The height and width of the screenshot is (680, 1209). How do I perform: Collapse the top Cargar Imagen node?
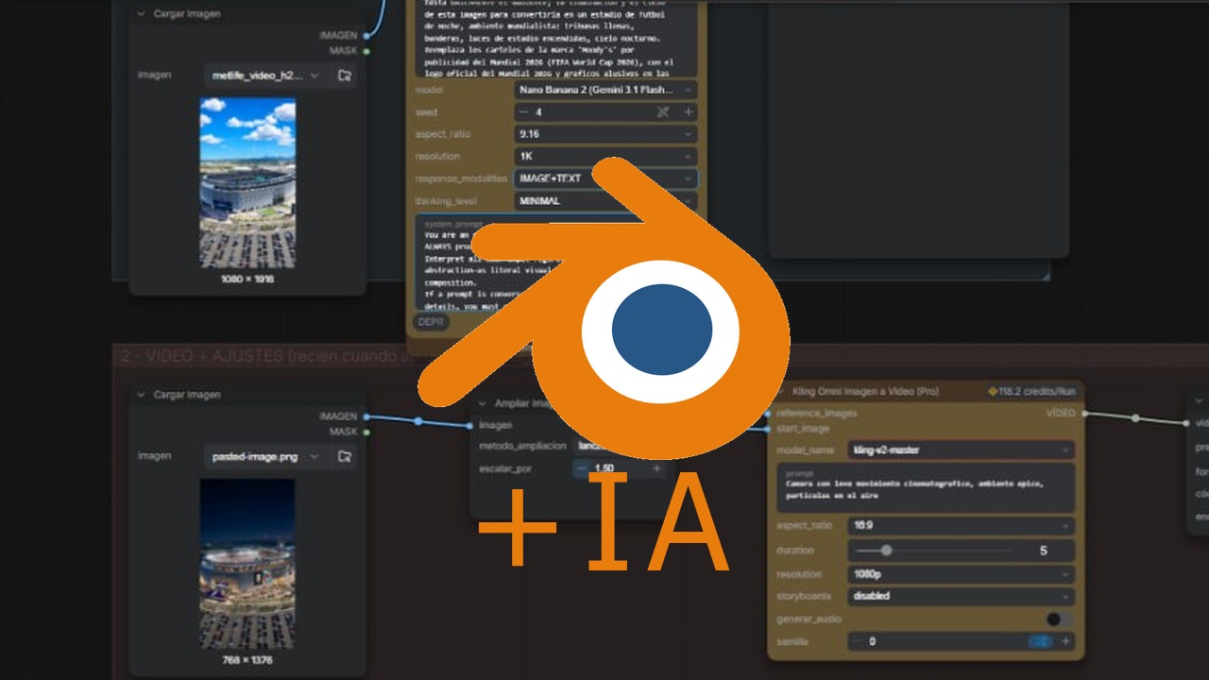click(x=142, y=14)
